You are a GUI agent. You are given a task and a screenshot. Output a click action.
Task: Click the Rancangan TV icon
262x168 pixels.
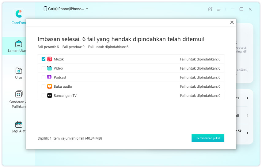tap(50, 96)
